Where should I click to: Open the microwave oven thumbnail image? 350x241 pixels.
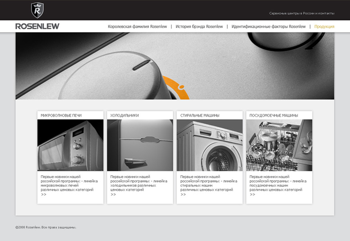click(x=70, y=145)
